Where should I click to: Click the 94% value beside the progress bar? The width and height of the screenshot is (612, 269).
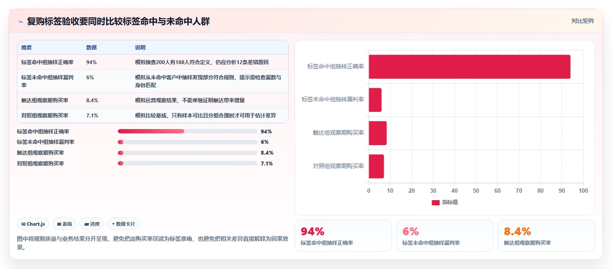pos(266,131)
